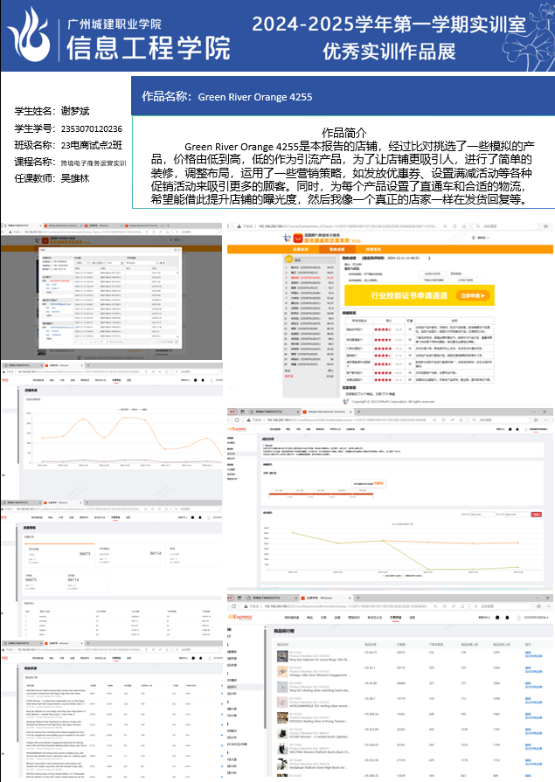Click the '100%' progress indicator in the analysis page
Image resolution: width=555 pixels, height=782 pixels.
[378, 482]
